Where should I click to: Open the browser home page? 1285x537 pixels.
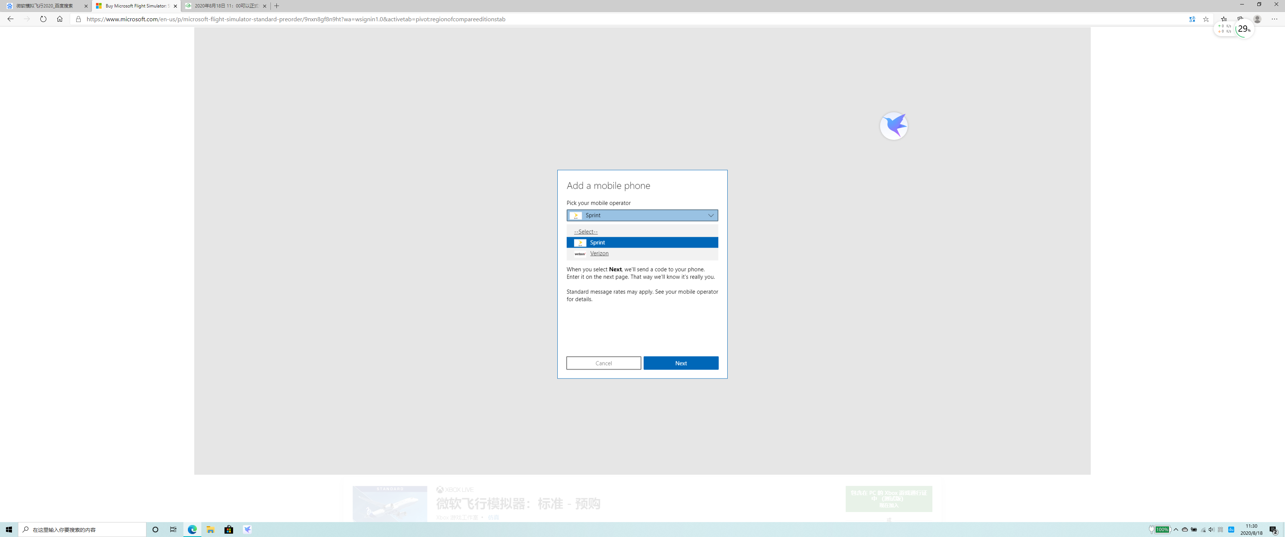coord(60,19)
